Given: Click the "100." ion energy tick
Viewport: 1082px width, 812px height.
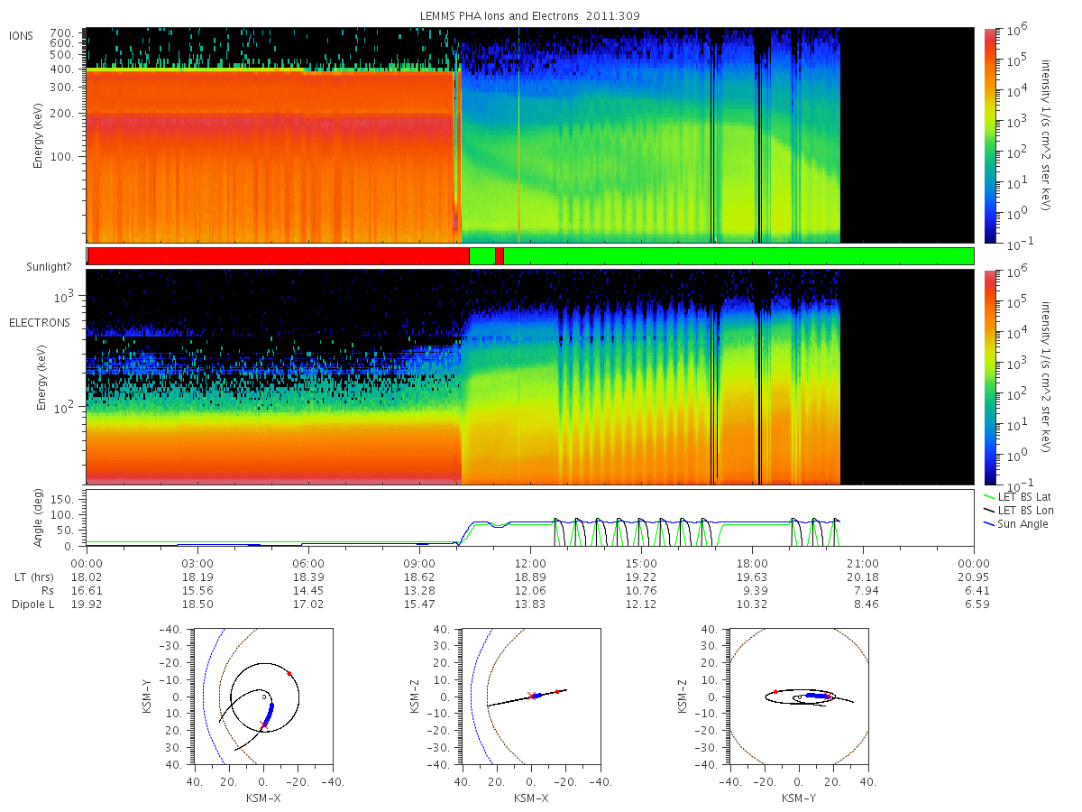Looking at the screenshot, I should tap(61, 156).
